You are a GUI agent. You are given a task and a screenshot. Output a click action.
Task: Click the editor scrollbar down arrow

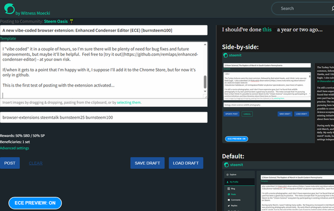pos(205,91)
